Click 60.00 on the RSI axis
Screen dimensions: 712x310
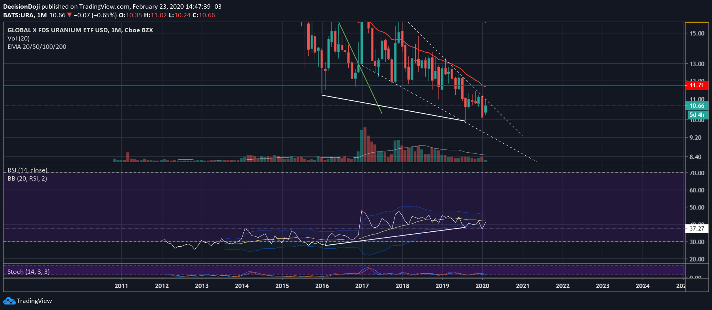click(x=697, y=190)
